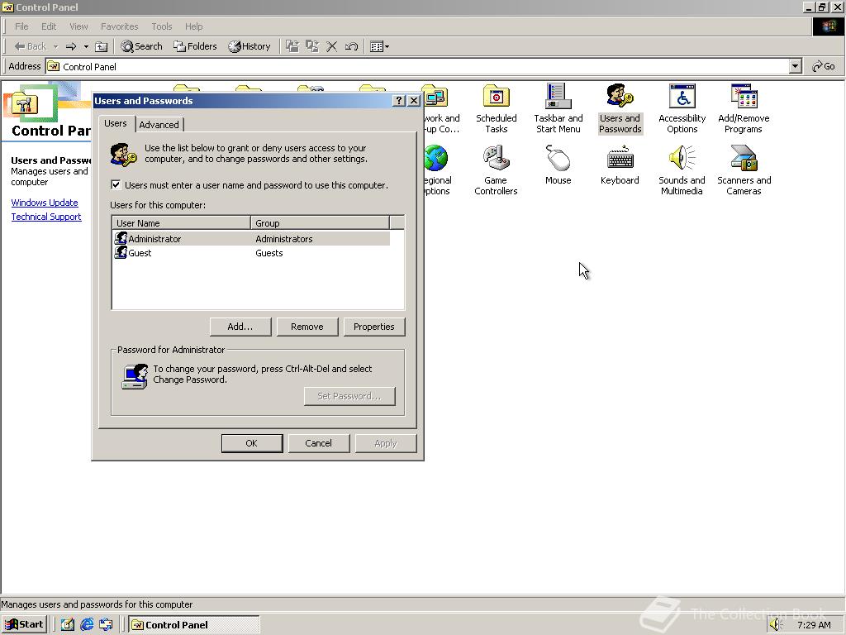Open Add/Remove Programs icon
The height and width of the screenshot is (635, 846).
click(x=744, y=108)
